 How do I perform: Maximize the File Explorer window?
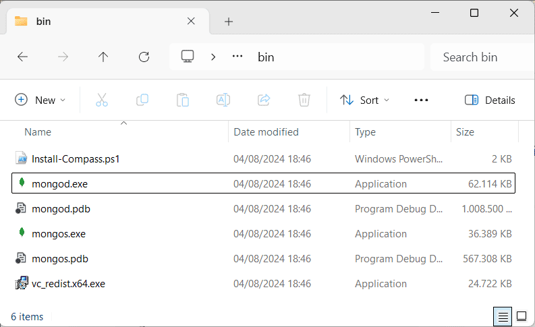pyautogui.click(x=474, y=13)
